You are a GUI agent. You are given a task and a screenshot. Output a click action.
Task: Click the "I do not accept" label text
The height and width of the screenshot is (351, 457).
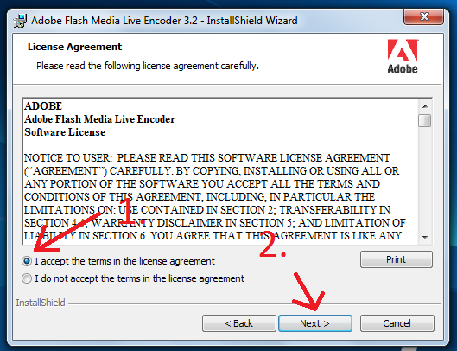coord(139,278)
